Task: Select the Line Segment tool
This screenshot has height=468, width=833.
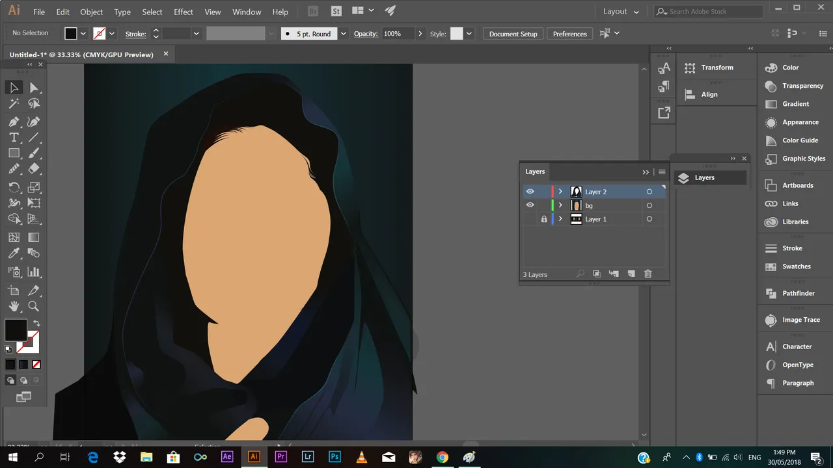Action: tap(34, 137)
